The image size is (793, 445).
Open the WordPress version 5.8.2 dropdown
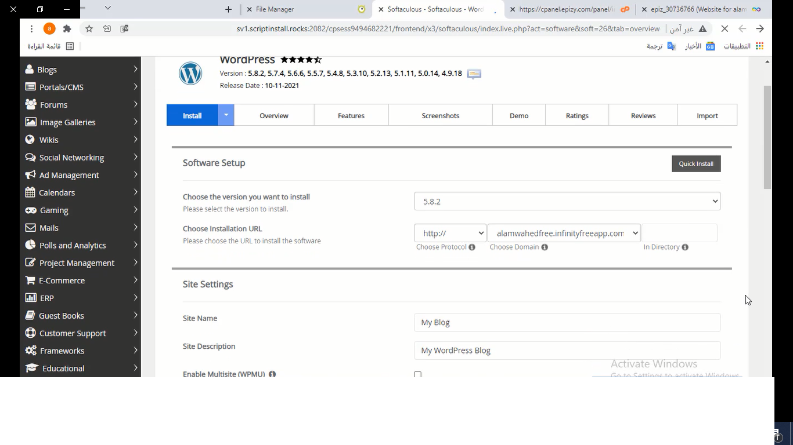coord(567,201)
